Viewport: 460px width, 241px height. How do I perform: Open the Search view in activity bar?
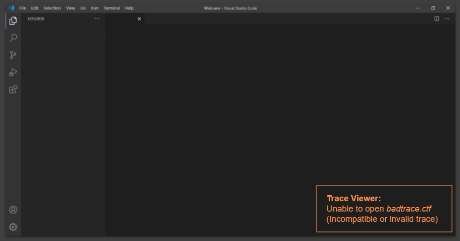tap(13, 37)
